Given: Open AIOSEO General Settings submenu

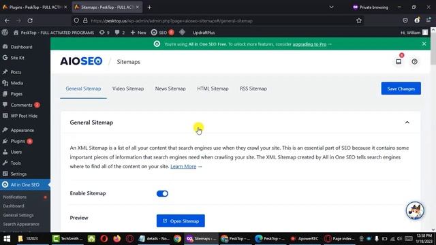Looking at the screenshot, I should pos(18,215).
